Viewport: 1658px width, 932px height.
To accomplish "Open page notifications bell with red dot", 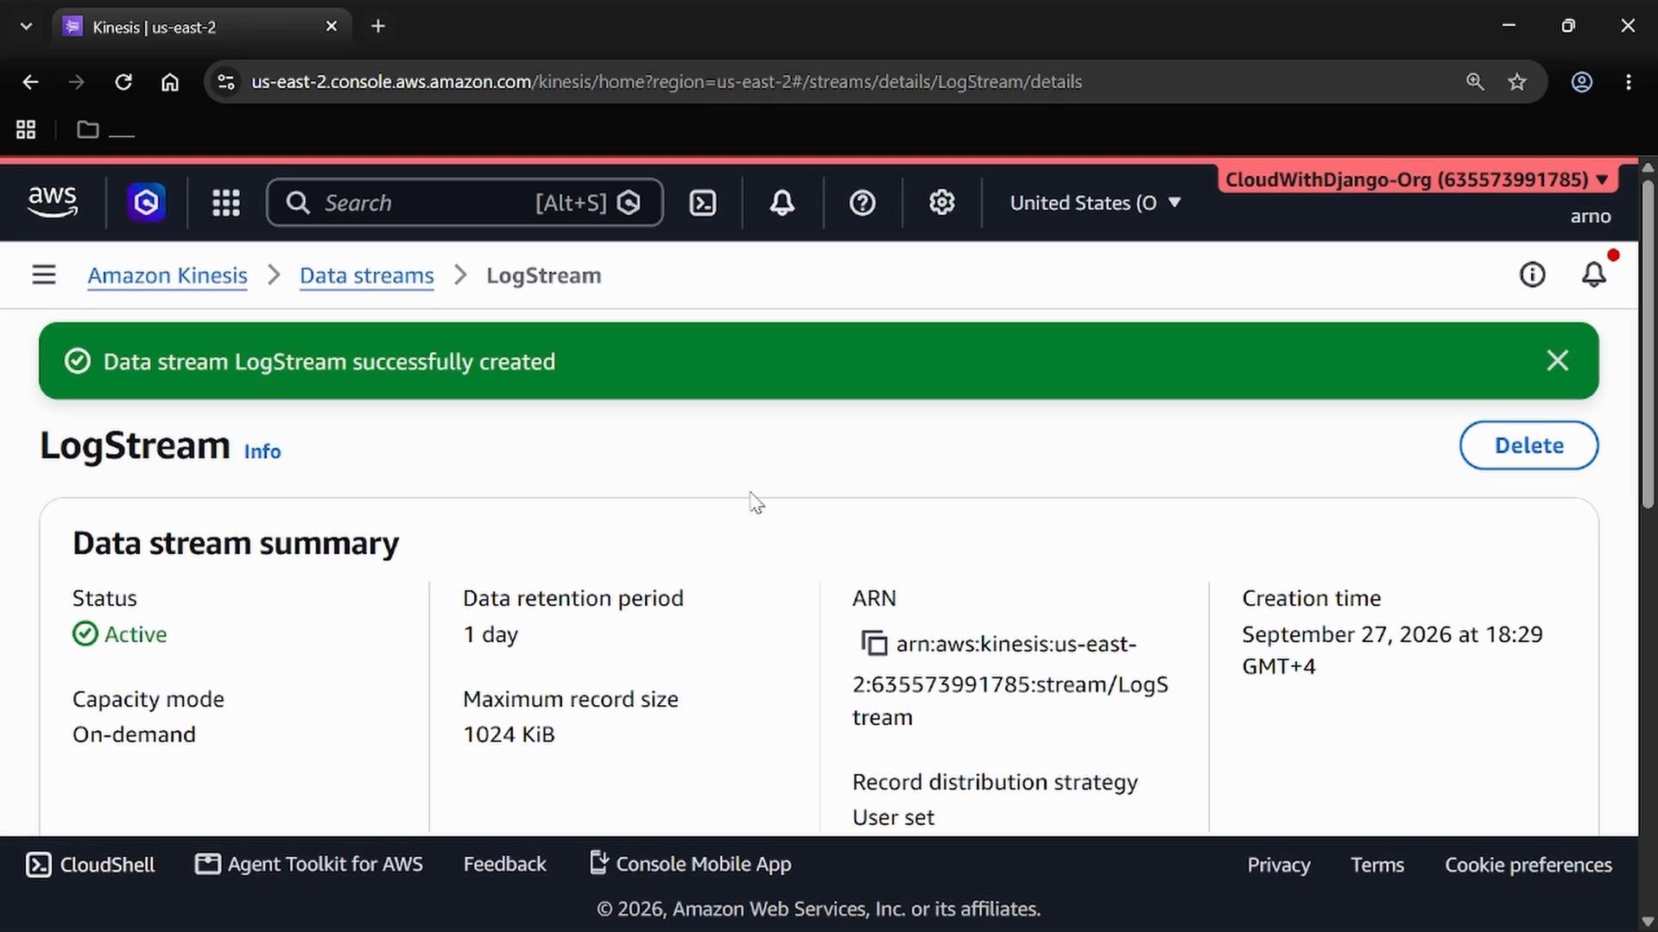I will click(x=1594, y=275).
